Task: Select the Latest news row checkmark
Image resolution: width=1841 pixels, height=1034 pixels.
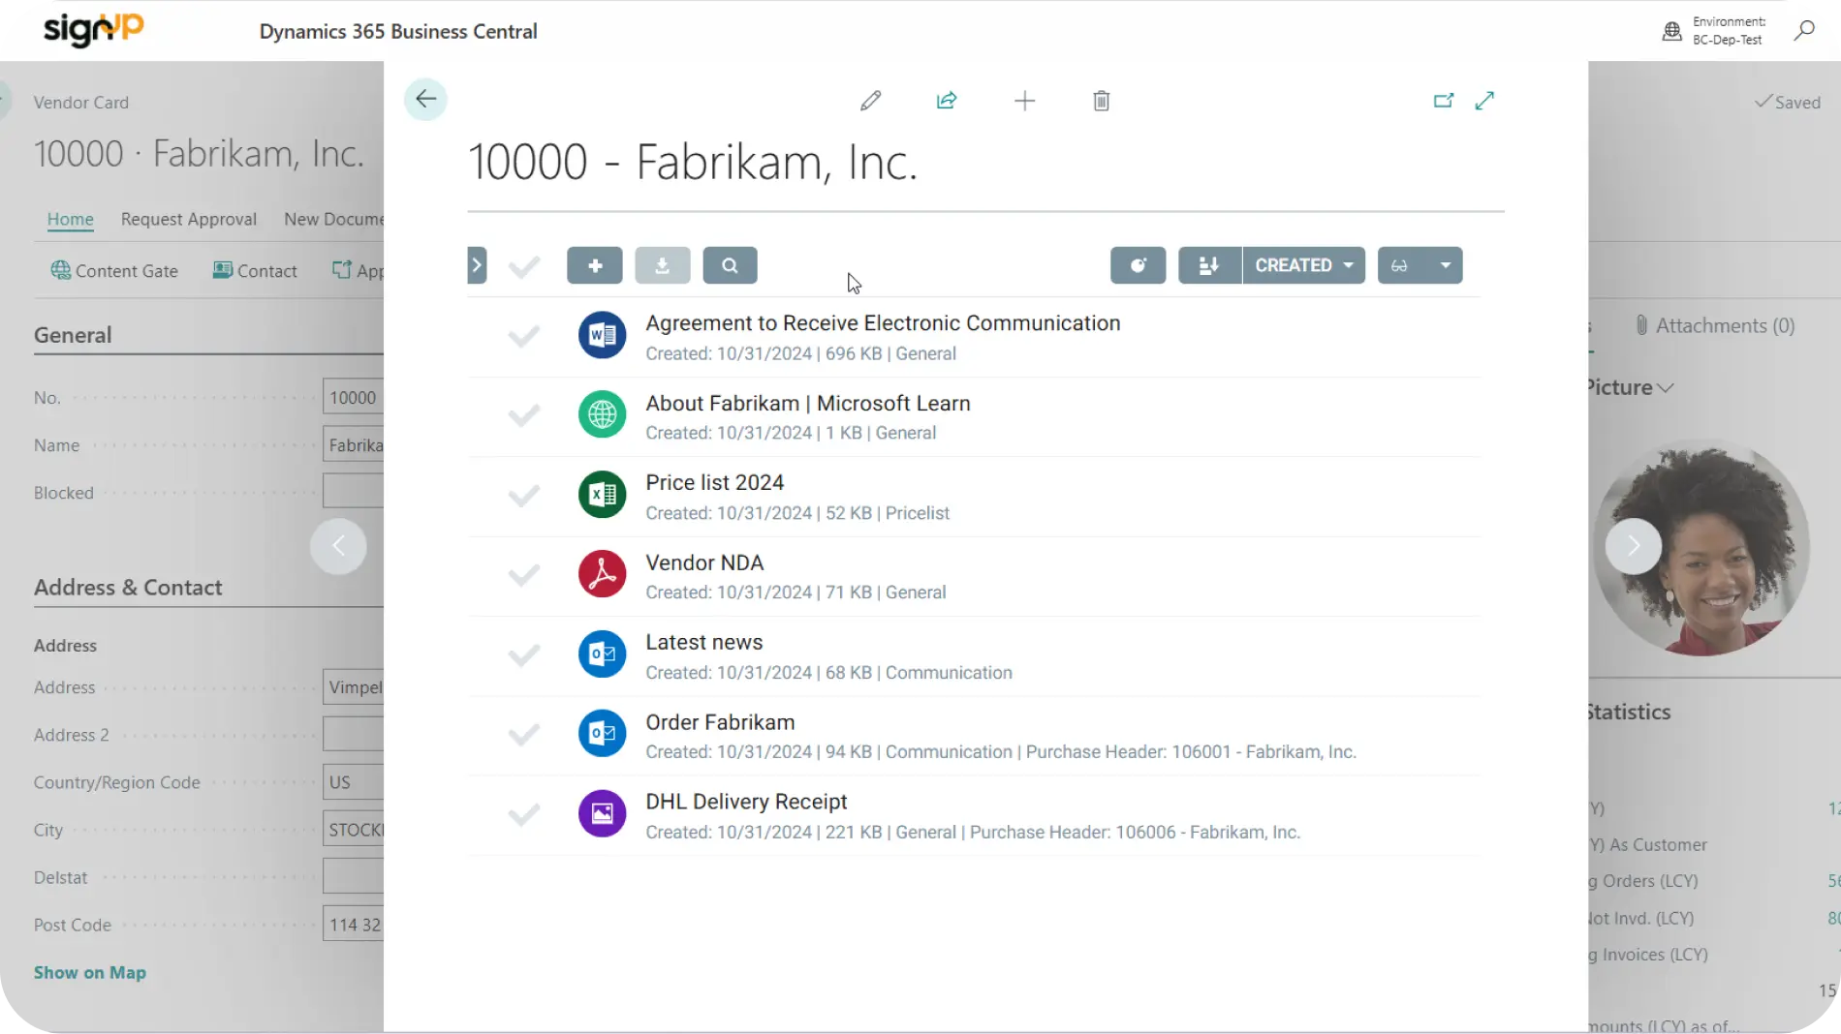Action: pyautogui.click(x=523, y=655)
